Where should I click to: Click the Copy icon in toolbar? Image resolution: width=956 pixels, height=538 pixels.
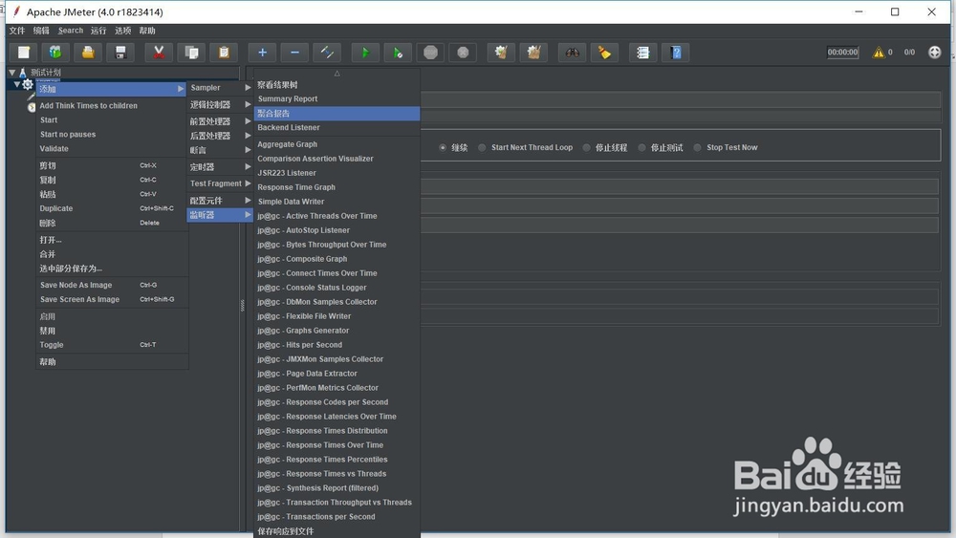(x=191, y=53)
